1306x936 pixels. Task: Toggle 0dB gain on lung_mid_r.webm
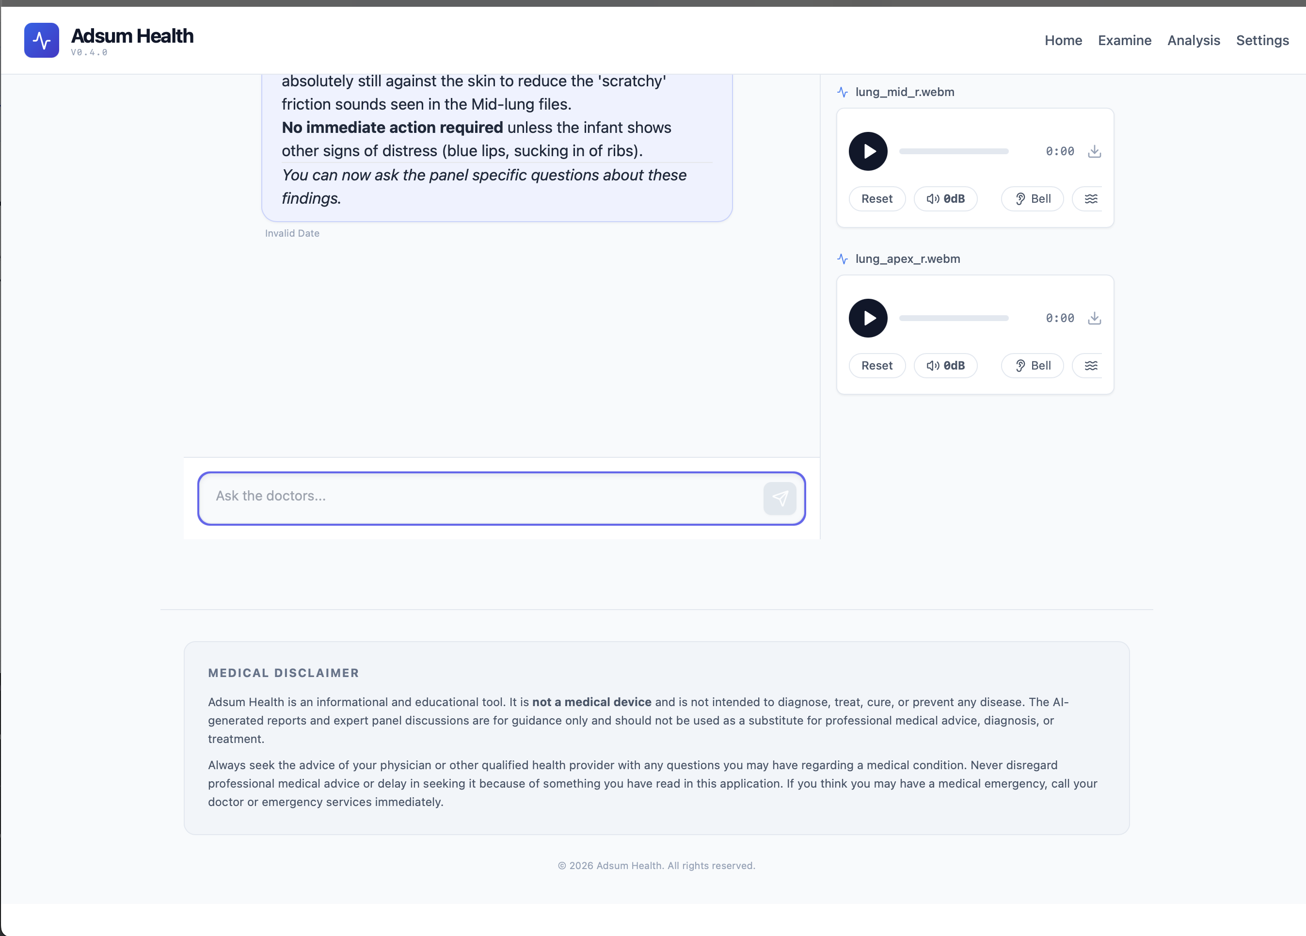click(x=945, y=199)
